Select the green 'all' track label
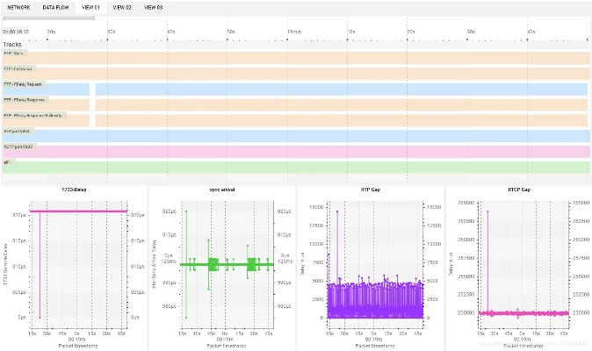Screen dimensions: 592x351 point(7,162)
